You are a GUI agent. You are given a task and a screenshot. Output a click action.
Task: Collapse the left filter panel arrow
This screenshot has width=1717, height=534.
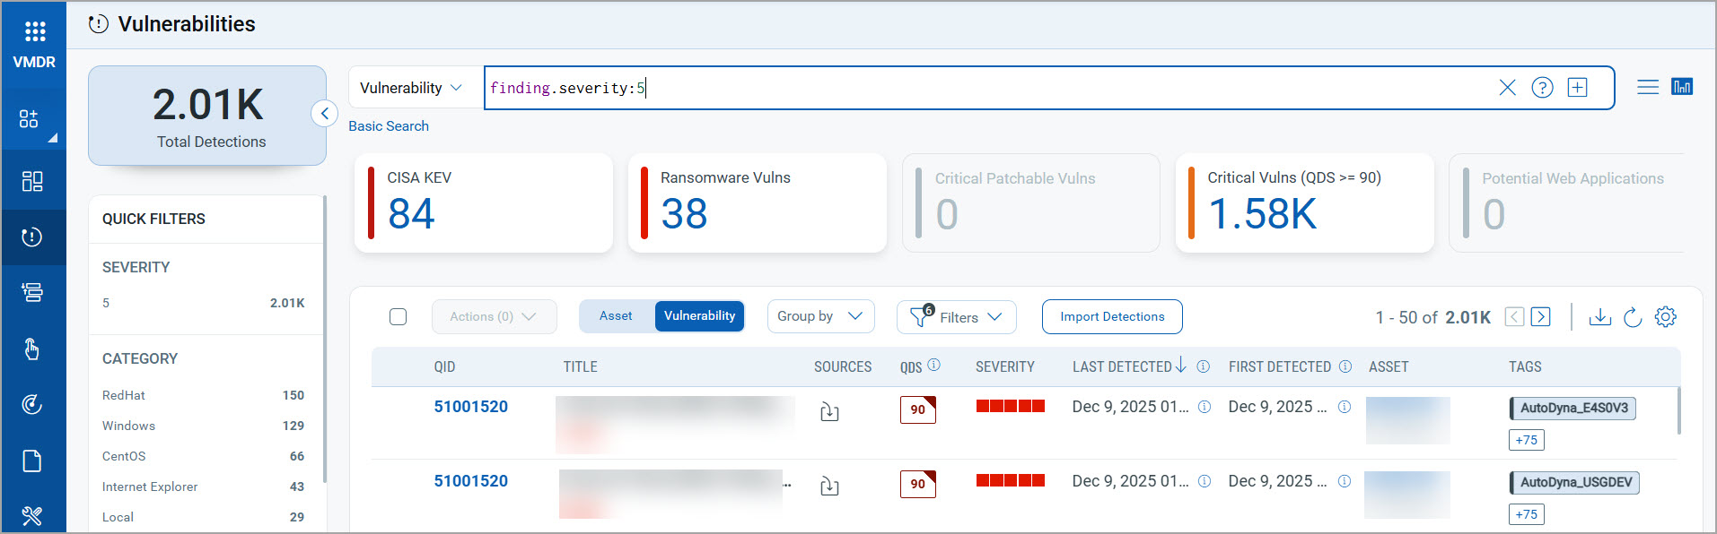point(325,114)
